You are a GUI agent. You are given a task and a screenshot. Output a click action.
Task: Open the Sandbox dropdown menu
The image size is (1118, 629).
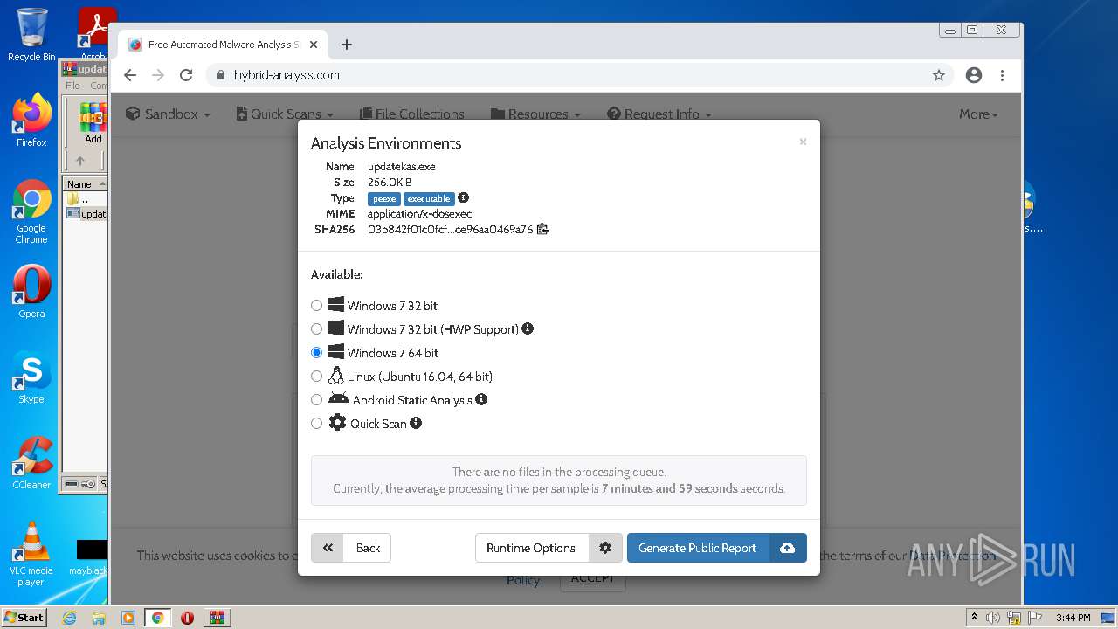point(168,114)
